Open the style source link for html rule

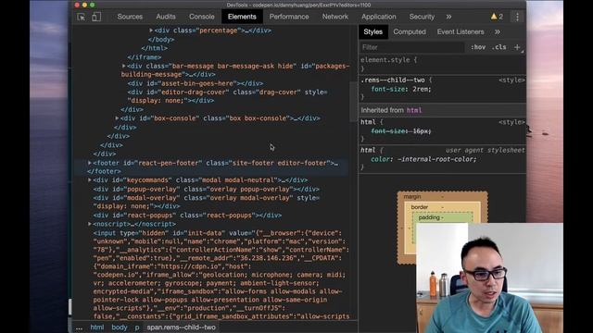pyautogui.click(x=511, y=122)
